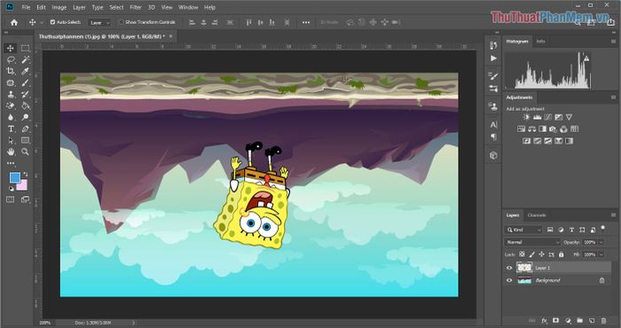Select the Clone Stamp tool
This screenshot has height=328, width=621.
11,94
